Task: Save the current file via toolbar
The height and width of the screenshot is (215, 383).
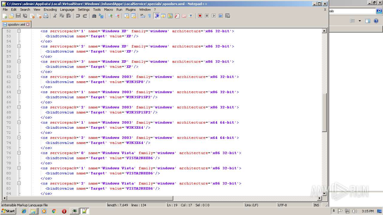Action: pos(18,16)
